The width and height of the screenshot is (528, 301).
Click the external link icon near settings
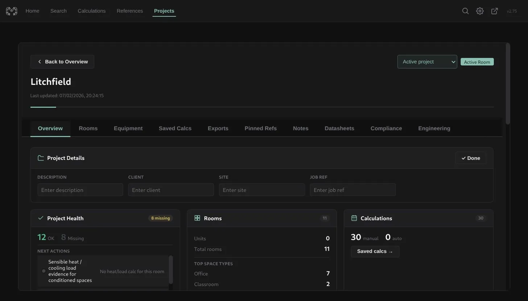[494, 11]
